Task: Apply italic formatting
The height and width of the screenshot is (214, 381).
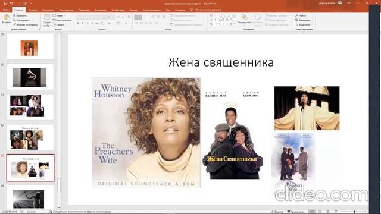Action: pyautogui.click(x=83, y=23)
